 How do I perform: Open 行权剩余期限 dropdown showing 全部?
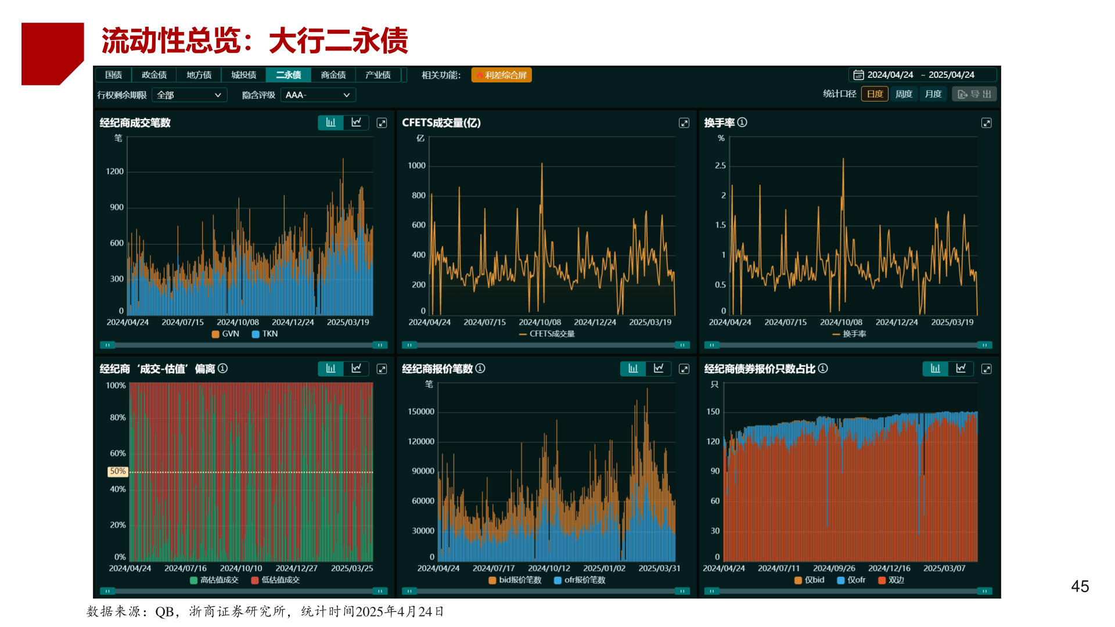click(189, 95)
